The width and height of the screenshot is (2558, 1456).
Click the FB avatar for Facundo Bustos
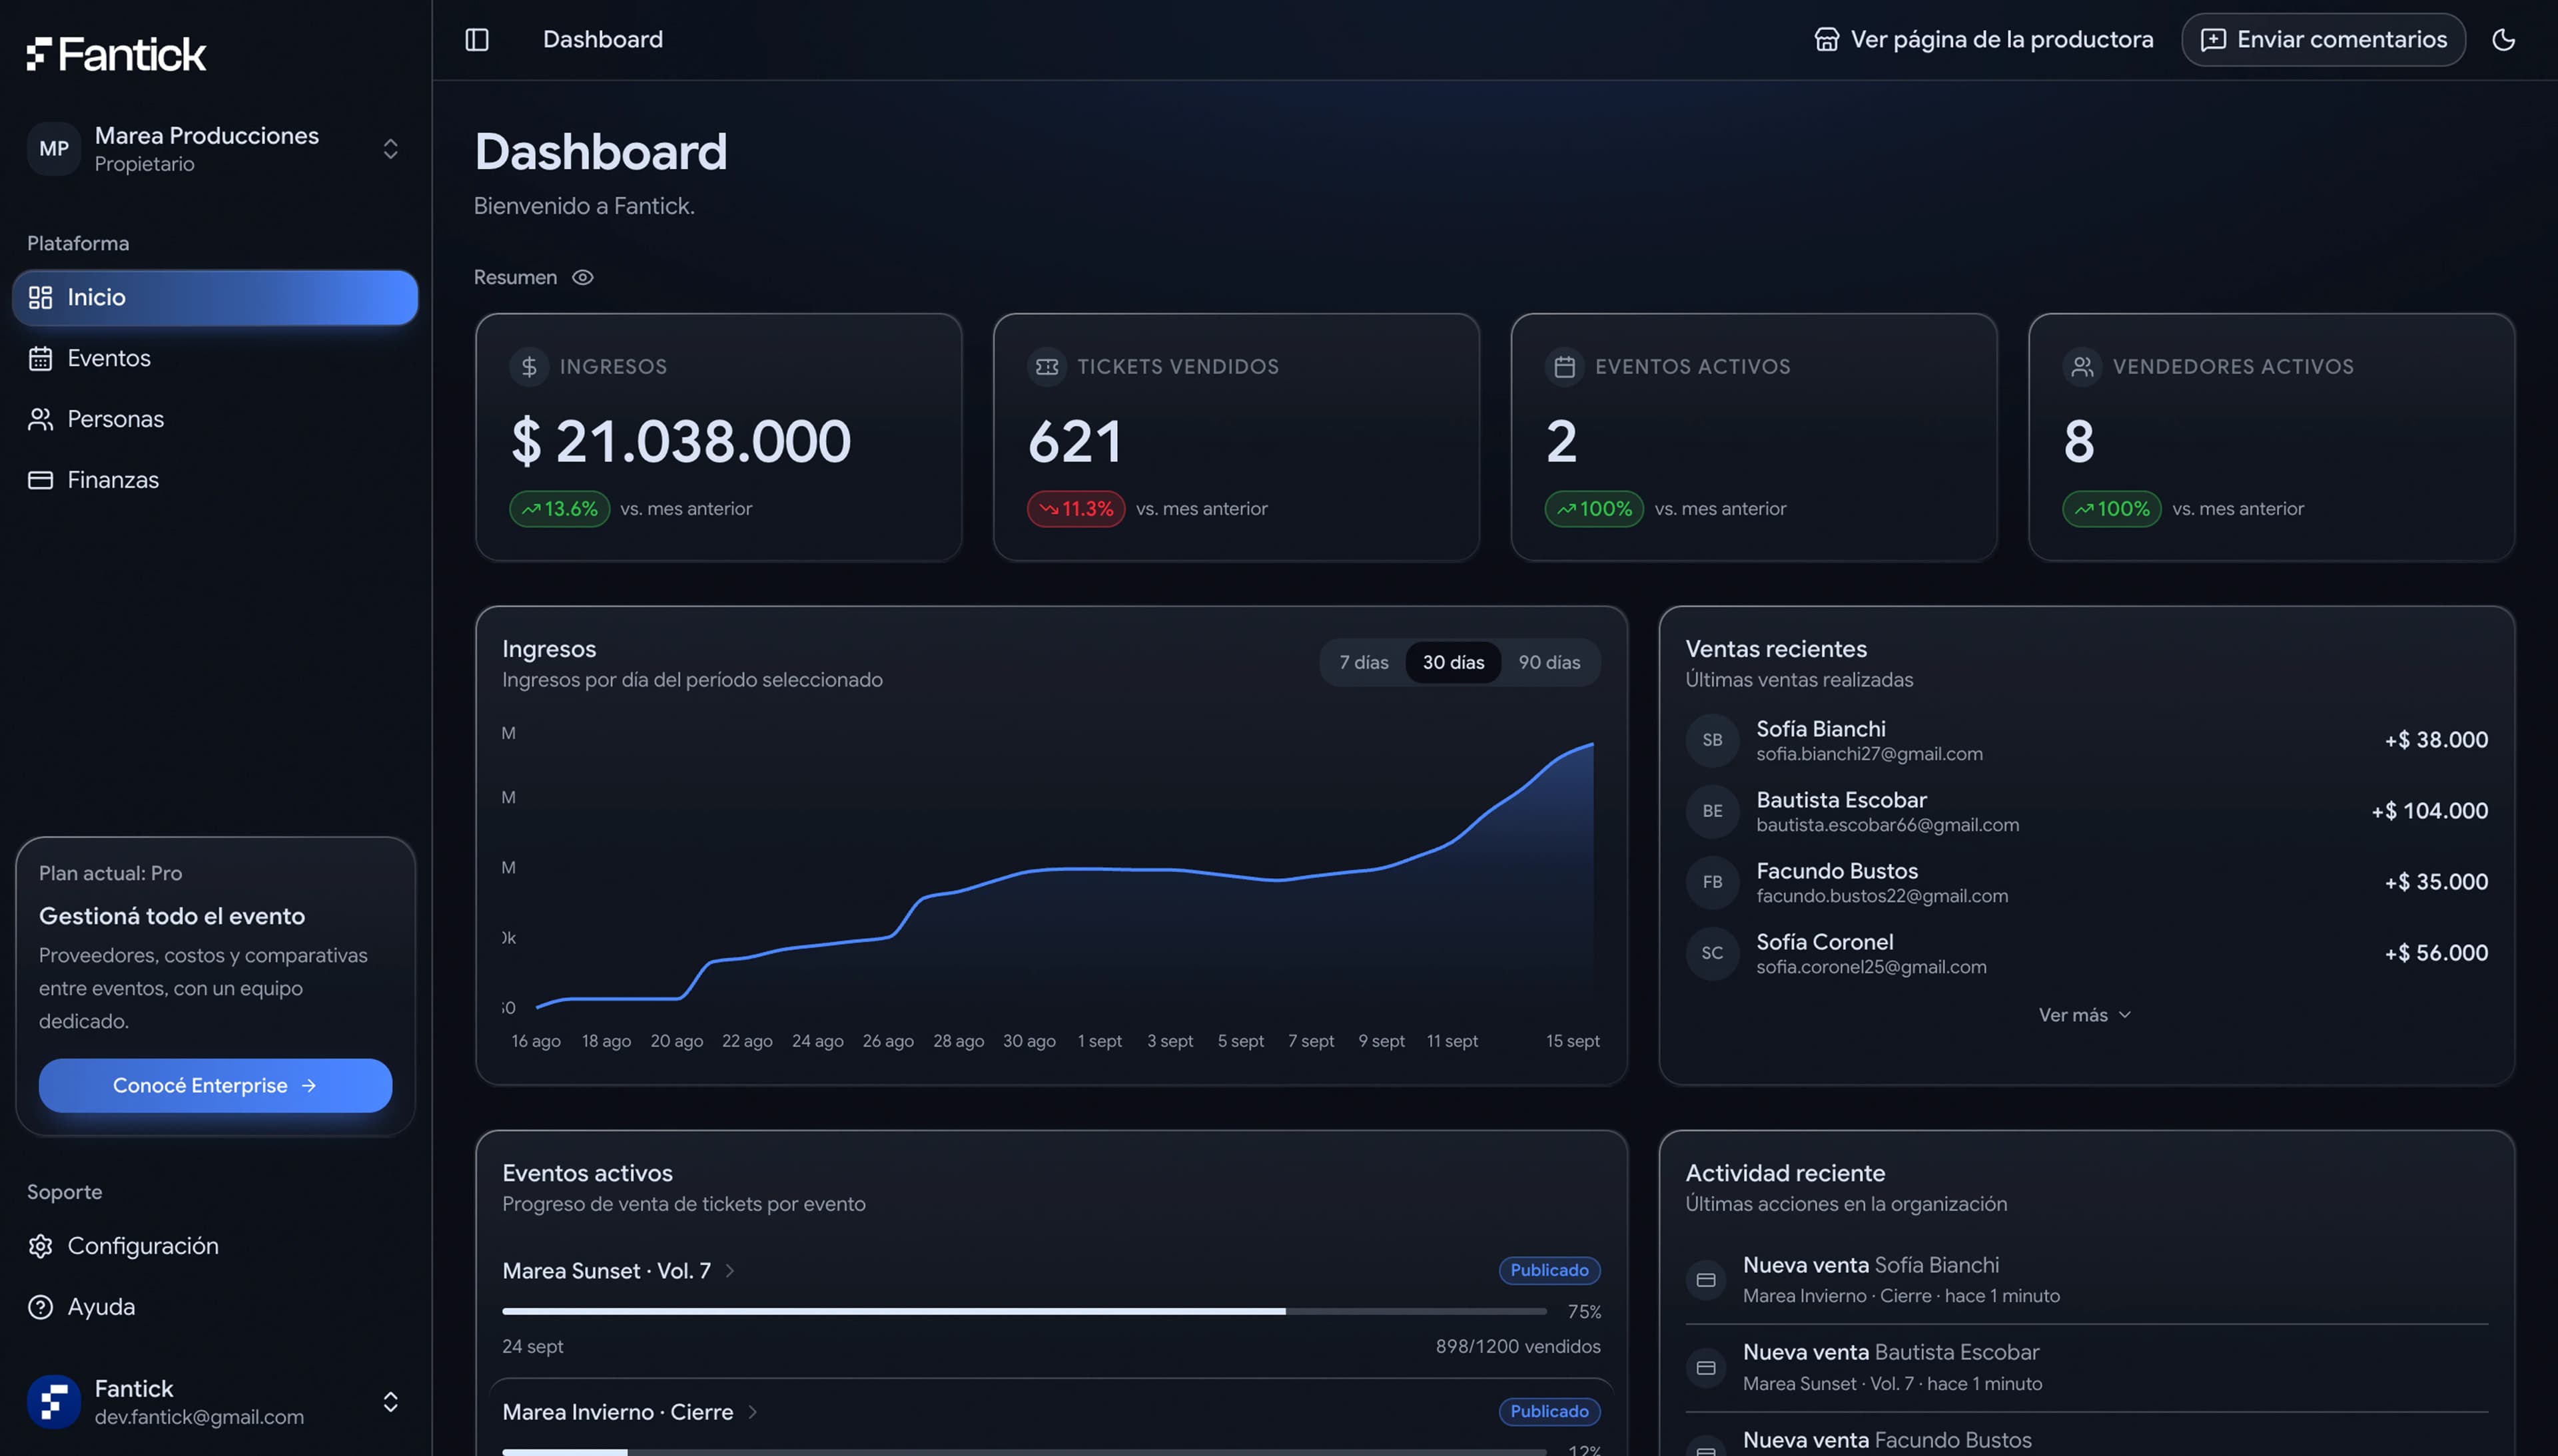coord(1713,883)
